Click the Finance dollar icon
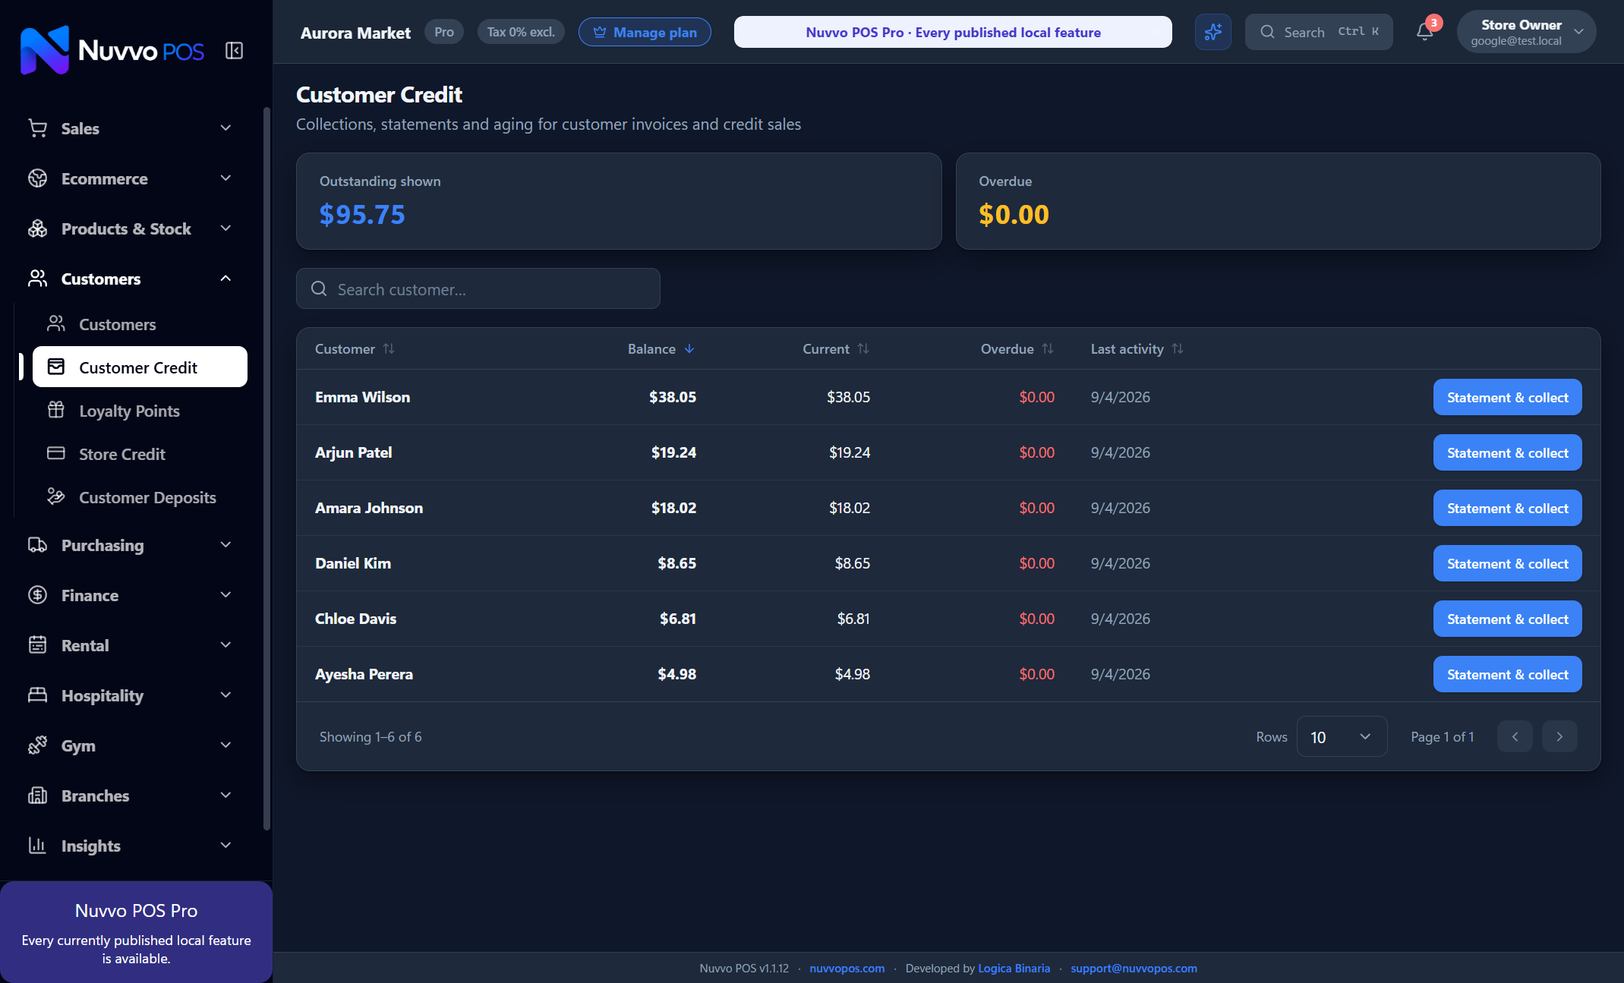This screenshot has width=1624, height=983. (37, 595)
